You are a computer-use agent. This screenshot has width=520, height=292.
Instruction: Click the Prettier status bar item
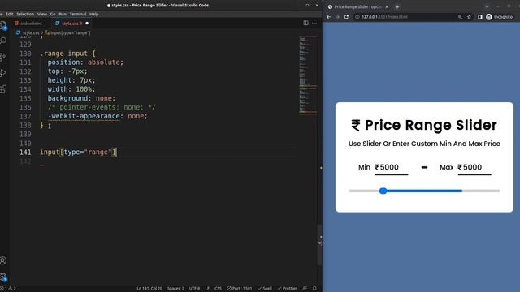[x=287, y=289]
